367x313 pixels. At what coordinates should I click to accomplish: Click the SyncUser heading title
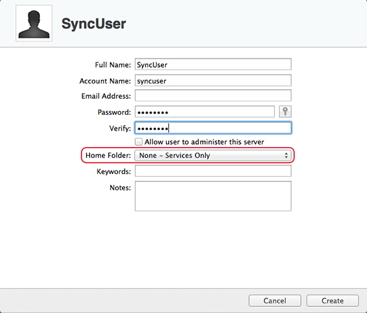point(94,24)
